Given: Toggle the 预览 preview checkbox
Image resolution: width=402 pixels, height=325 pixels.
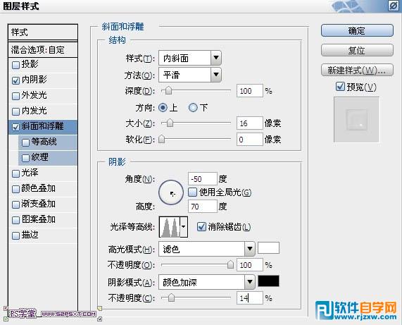Looking at the screenshot, I should [x=340, y=87].
